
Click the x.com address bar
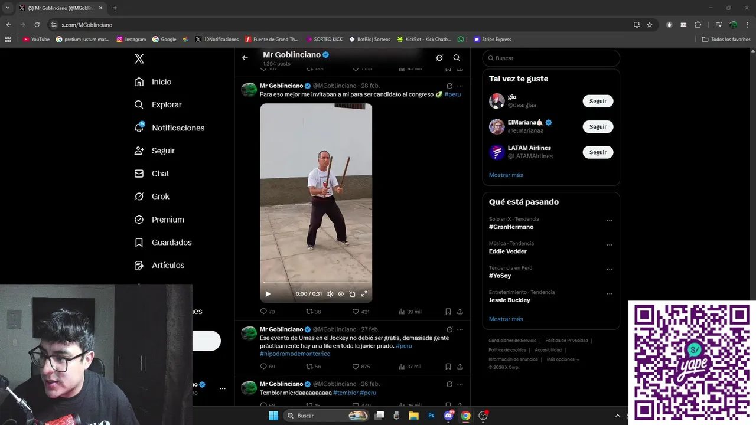click(340, 25)
